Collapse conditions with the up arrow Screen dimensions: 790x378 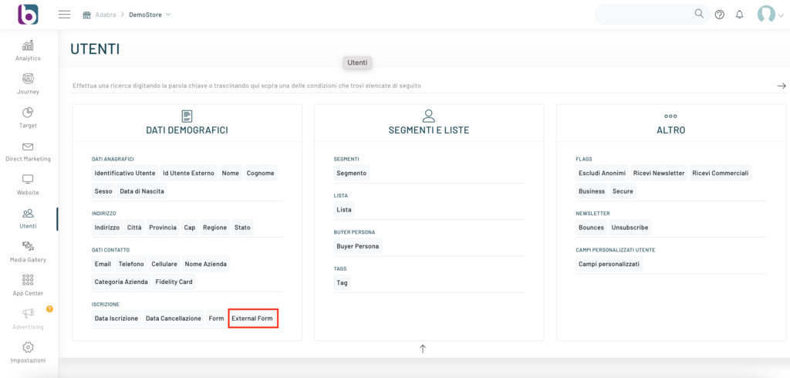point(423,349)
